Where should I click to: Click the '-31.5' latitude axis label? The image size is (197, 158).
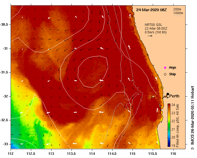4,72
